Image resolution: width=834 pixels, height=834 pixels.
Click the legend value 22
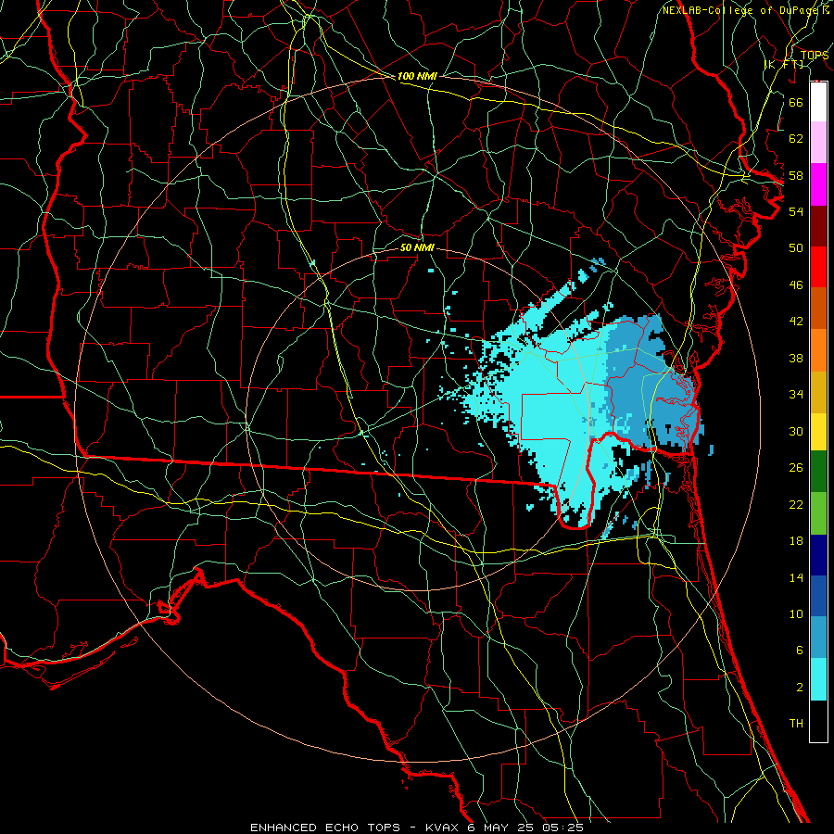tap(796, 504)
